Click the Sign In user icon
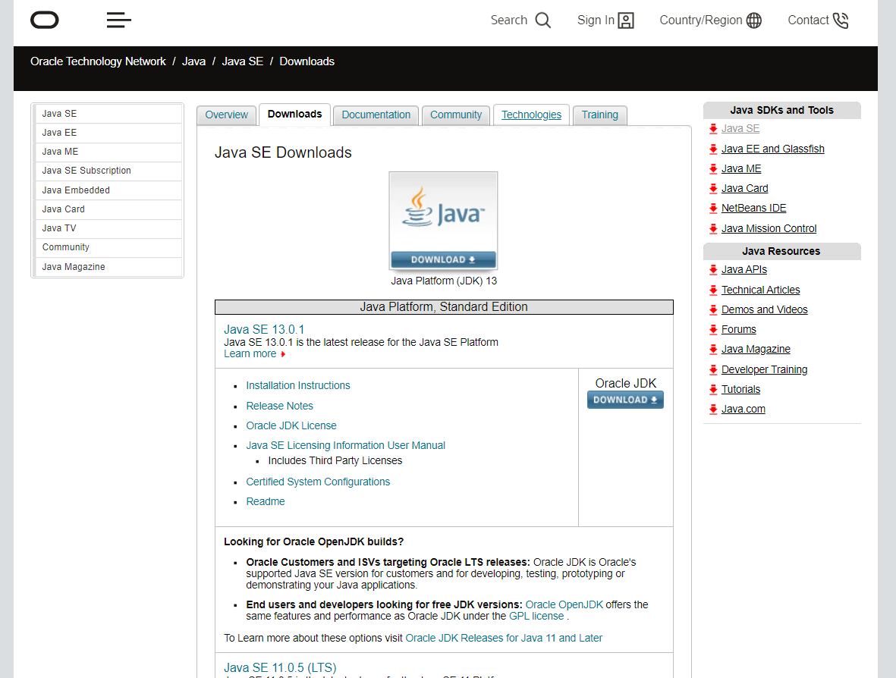Screen dimensions: 896x678 point(626,20)
